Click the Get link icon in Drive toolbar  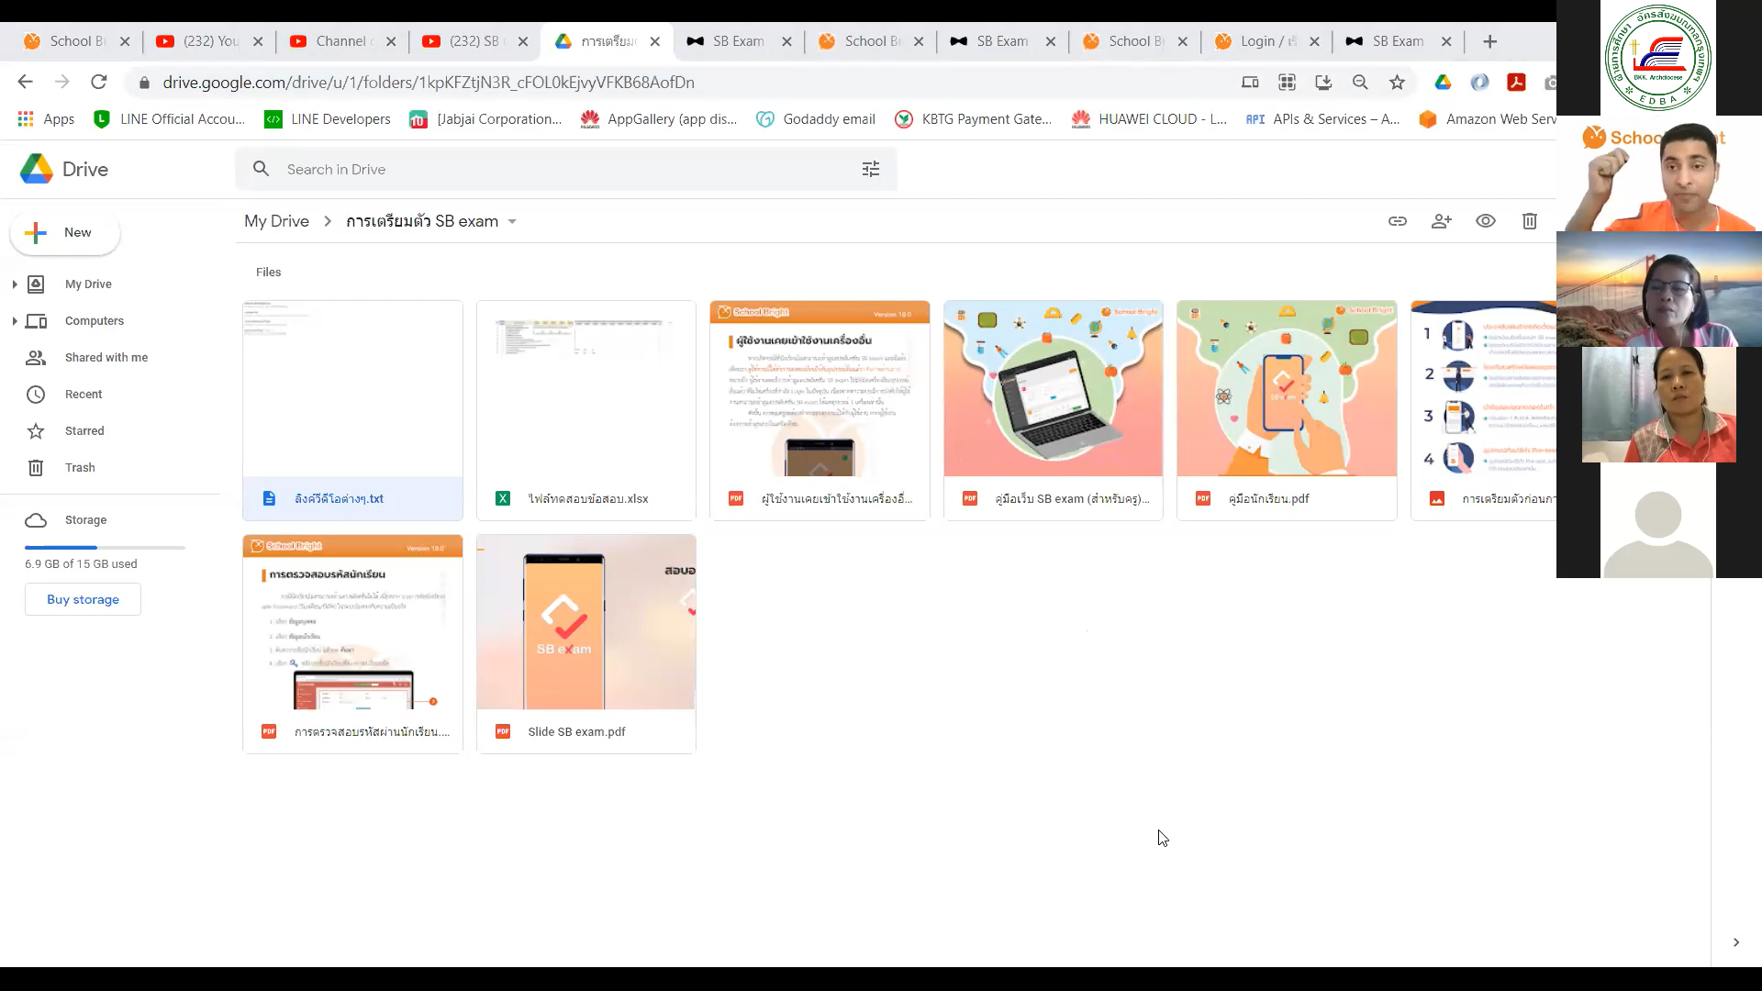click(x=1397, y=221)
